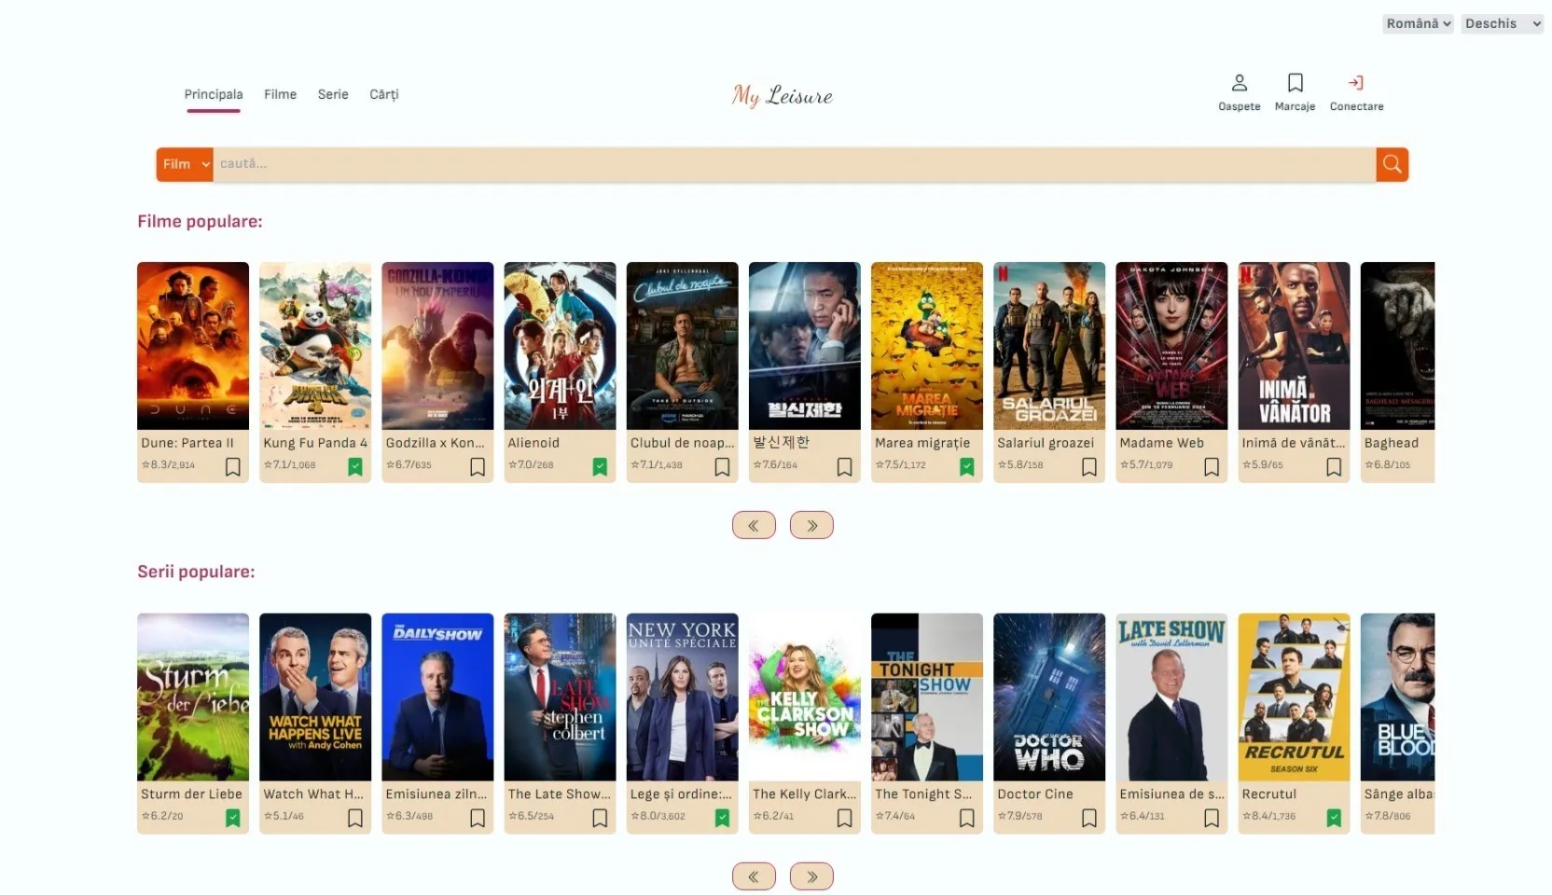This screenshot has height=895, width=1552.
Task: Open the Salariul groazei title link
Action: (1046, 443)
